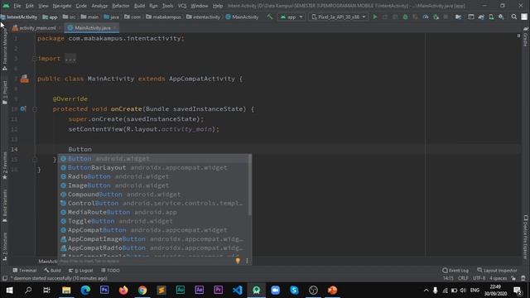
Task: Click the line and column indicator 14:15
Action: click(x=448, y=278)
